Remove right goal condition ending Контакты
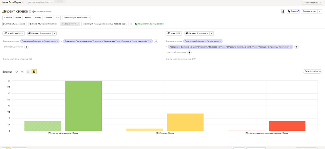The height and width of the screenshot is (149, 325). 291,47
